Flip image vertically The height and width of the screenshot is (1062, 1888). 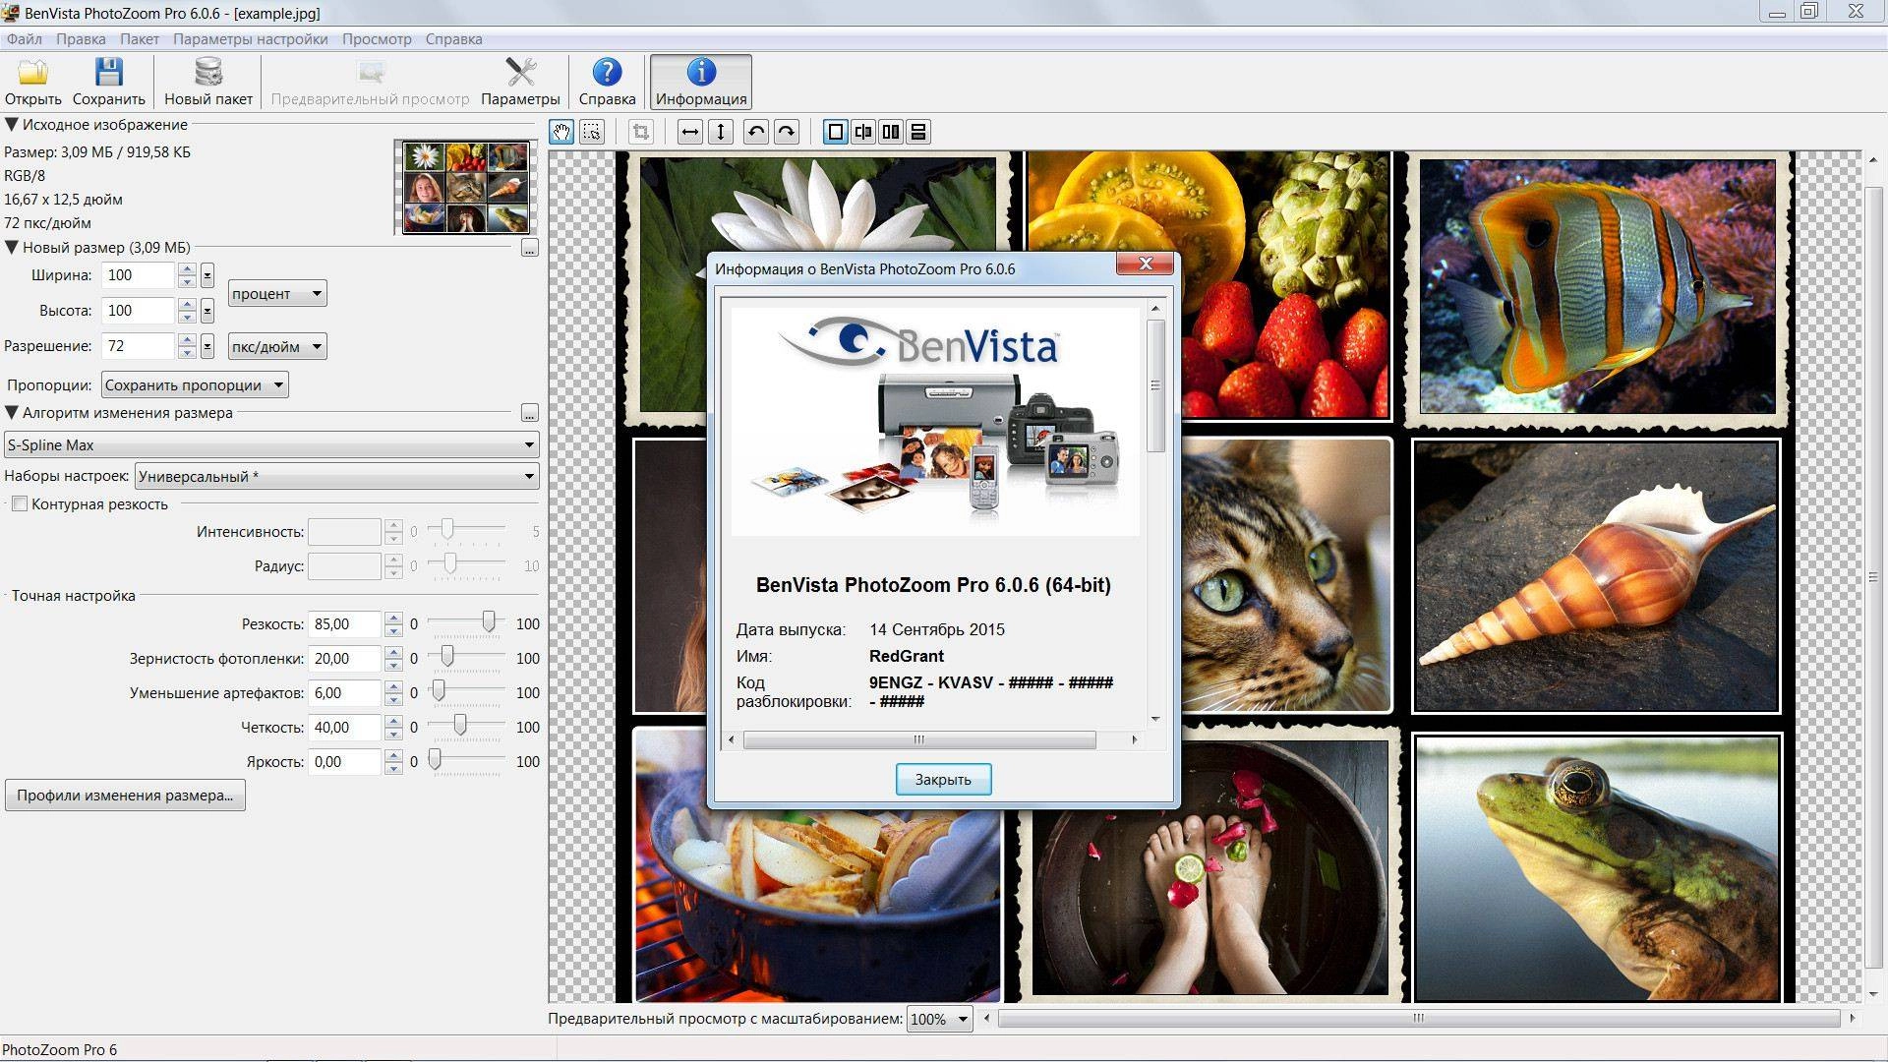pos(721,132)
